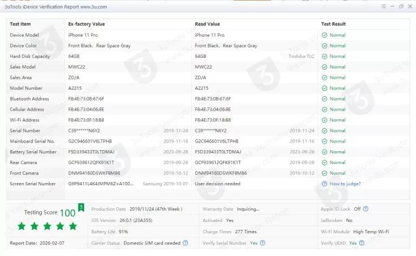Click help icon next to Verify Serial Number
The image size is (416, 256).
point(263,243)
